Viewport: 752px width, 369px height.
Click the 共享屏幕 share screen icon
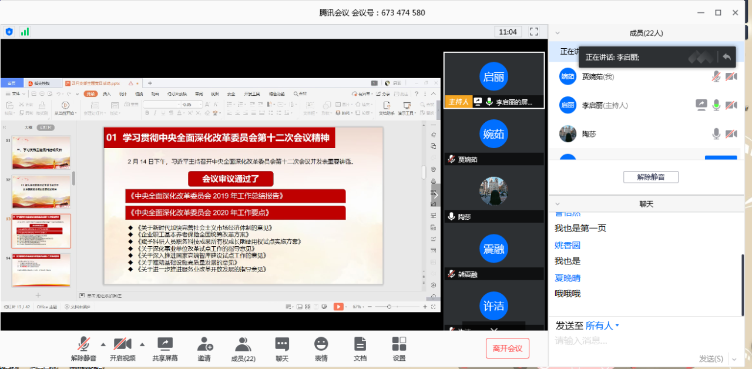[x=165, y=344]
